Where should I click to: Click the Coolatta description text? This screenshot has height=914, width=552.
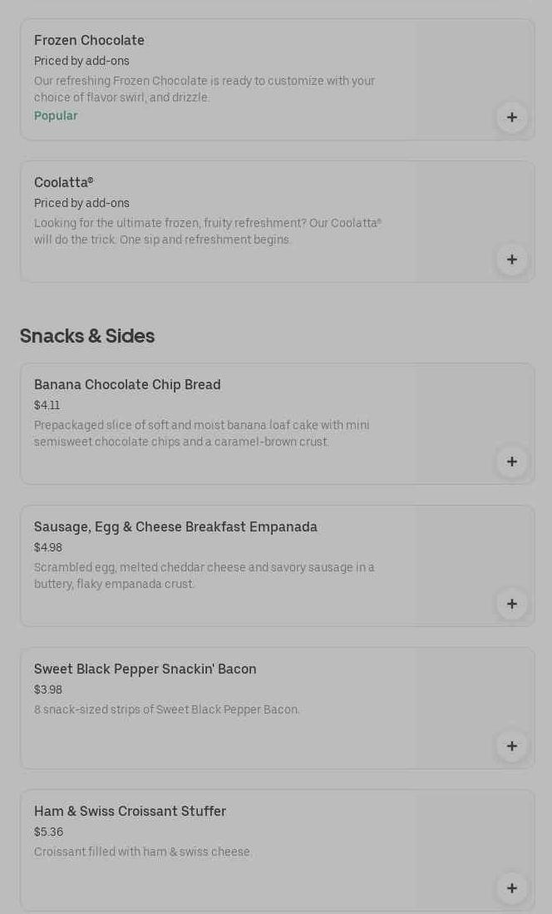click(x=207, y=231)
